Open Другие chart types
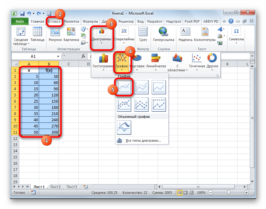Image resolution: width=266 pixels, height=209 pixels. click(212, 62)
